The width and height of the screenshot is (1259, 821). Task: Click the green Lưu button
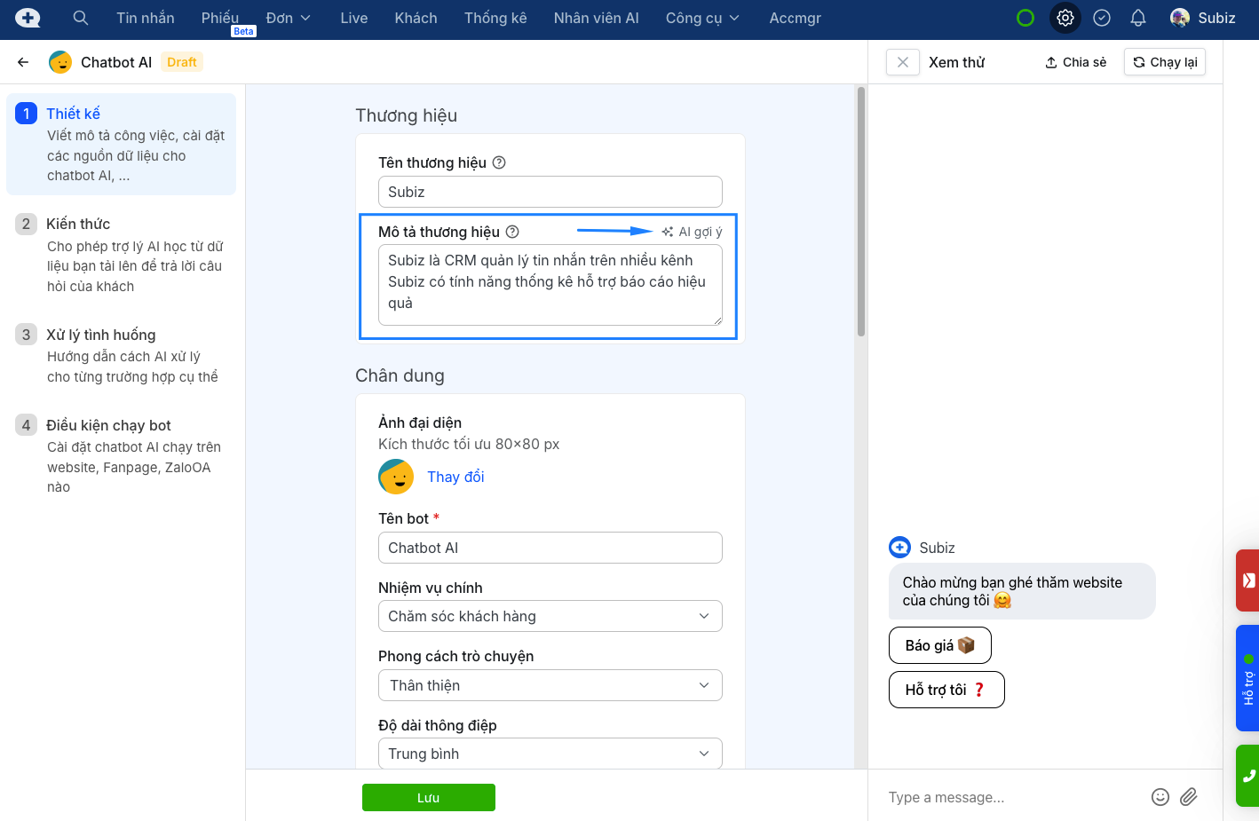[428, 797]
